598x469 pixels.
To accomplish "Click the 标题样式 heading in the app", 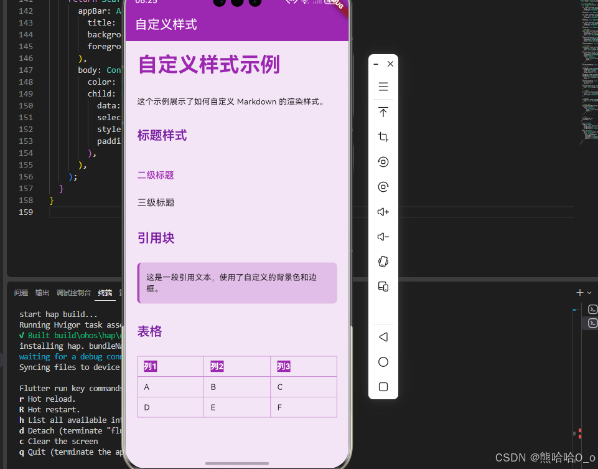I will coord(162,136).
